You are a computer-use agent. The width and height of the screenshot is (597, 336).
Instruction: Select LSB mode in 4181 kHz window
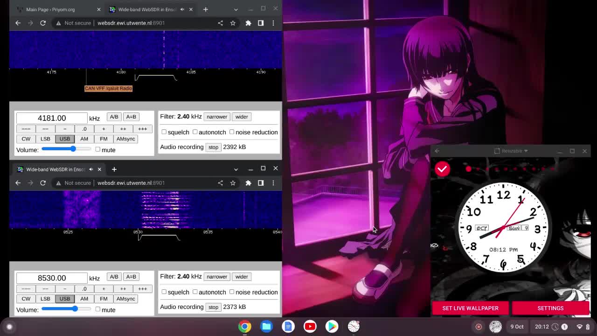pyautogui.click(x=45, y=139)
